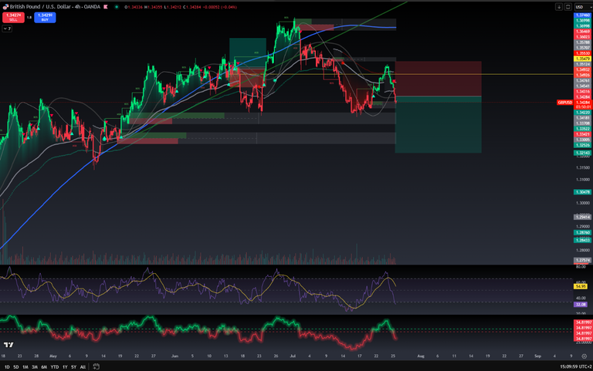The width and height of the screenshot is (593, 371).
Task: Click the GBPUSD current price label on axis
Action: click(x=564, y=102)
